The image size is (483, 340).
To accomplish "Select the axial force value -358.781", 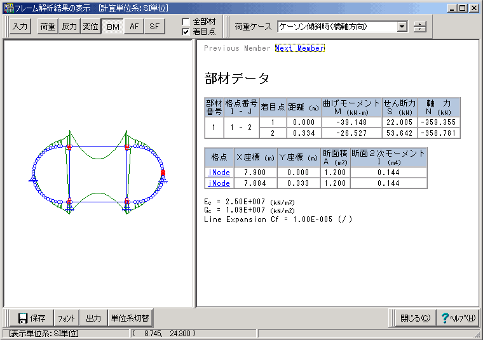I will point(439,133).
